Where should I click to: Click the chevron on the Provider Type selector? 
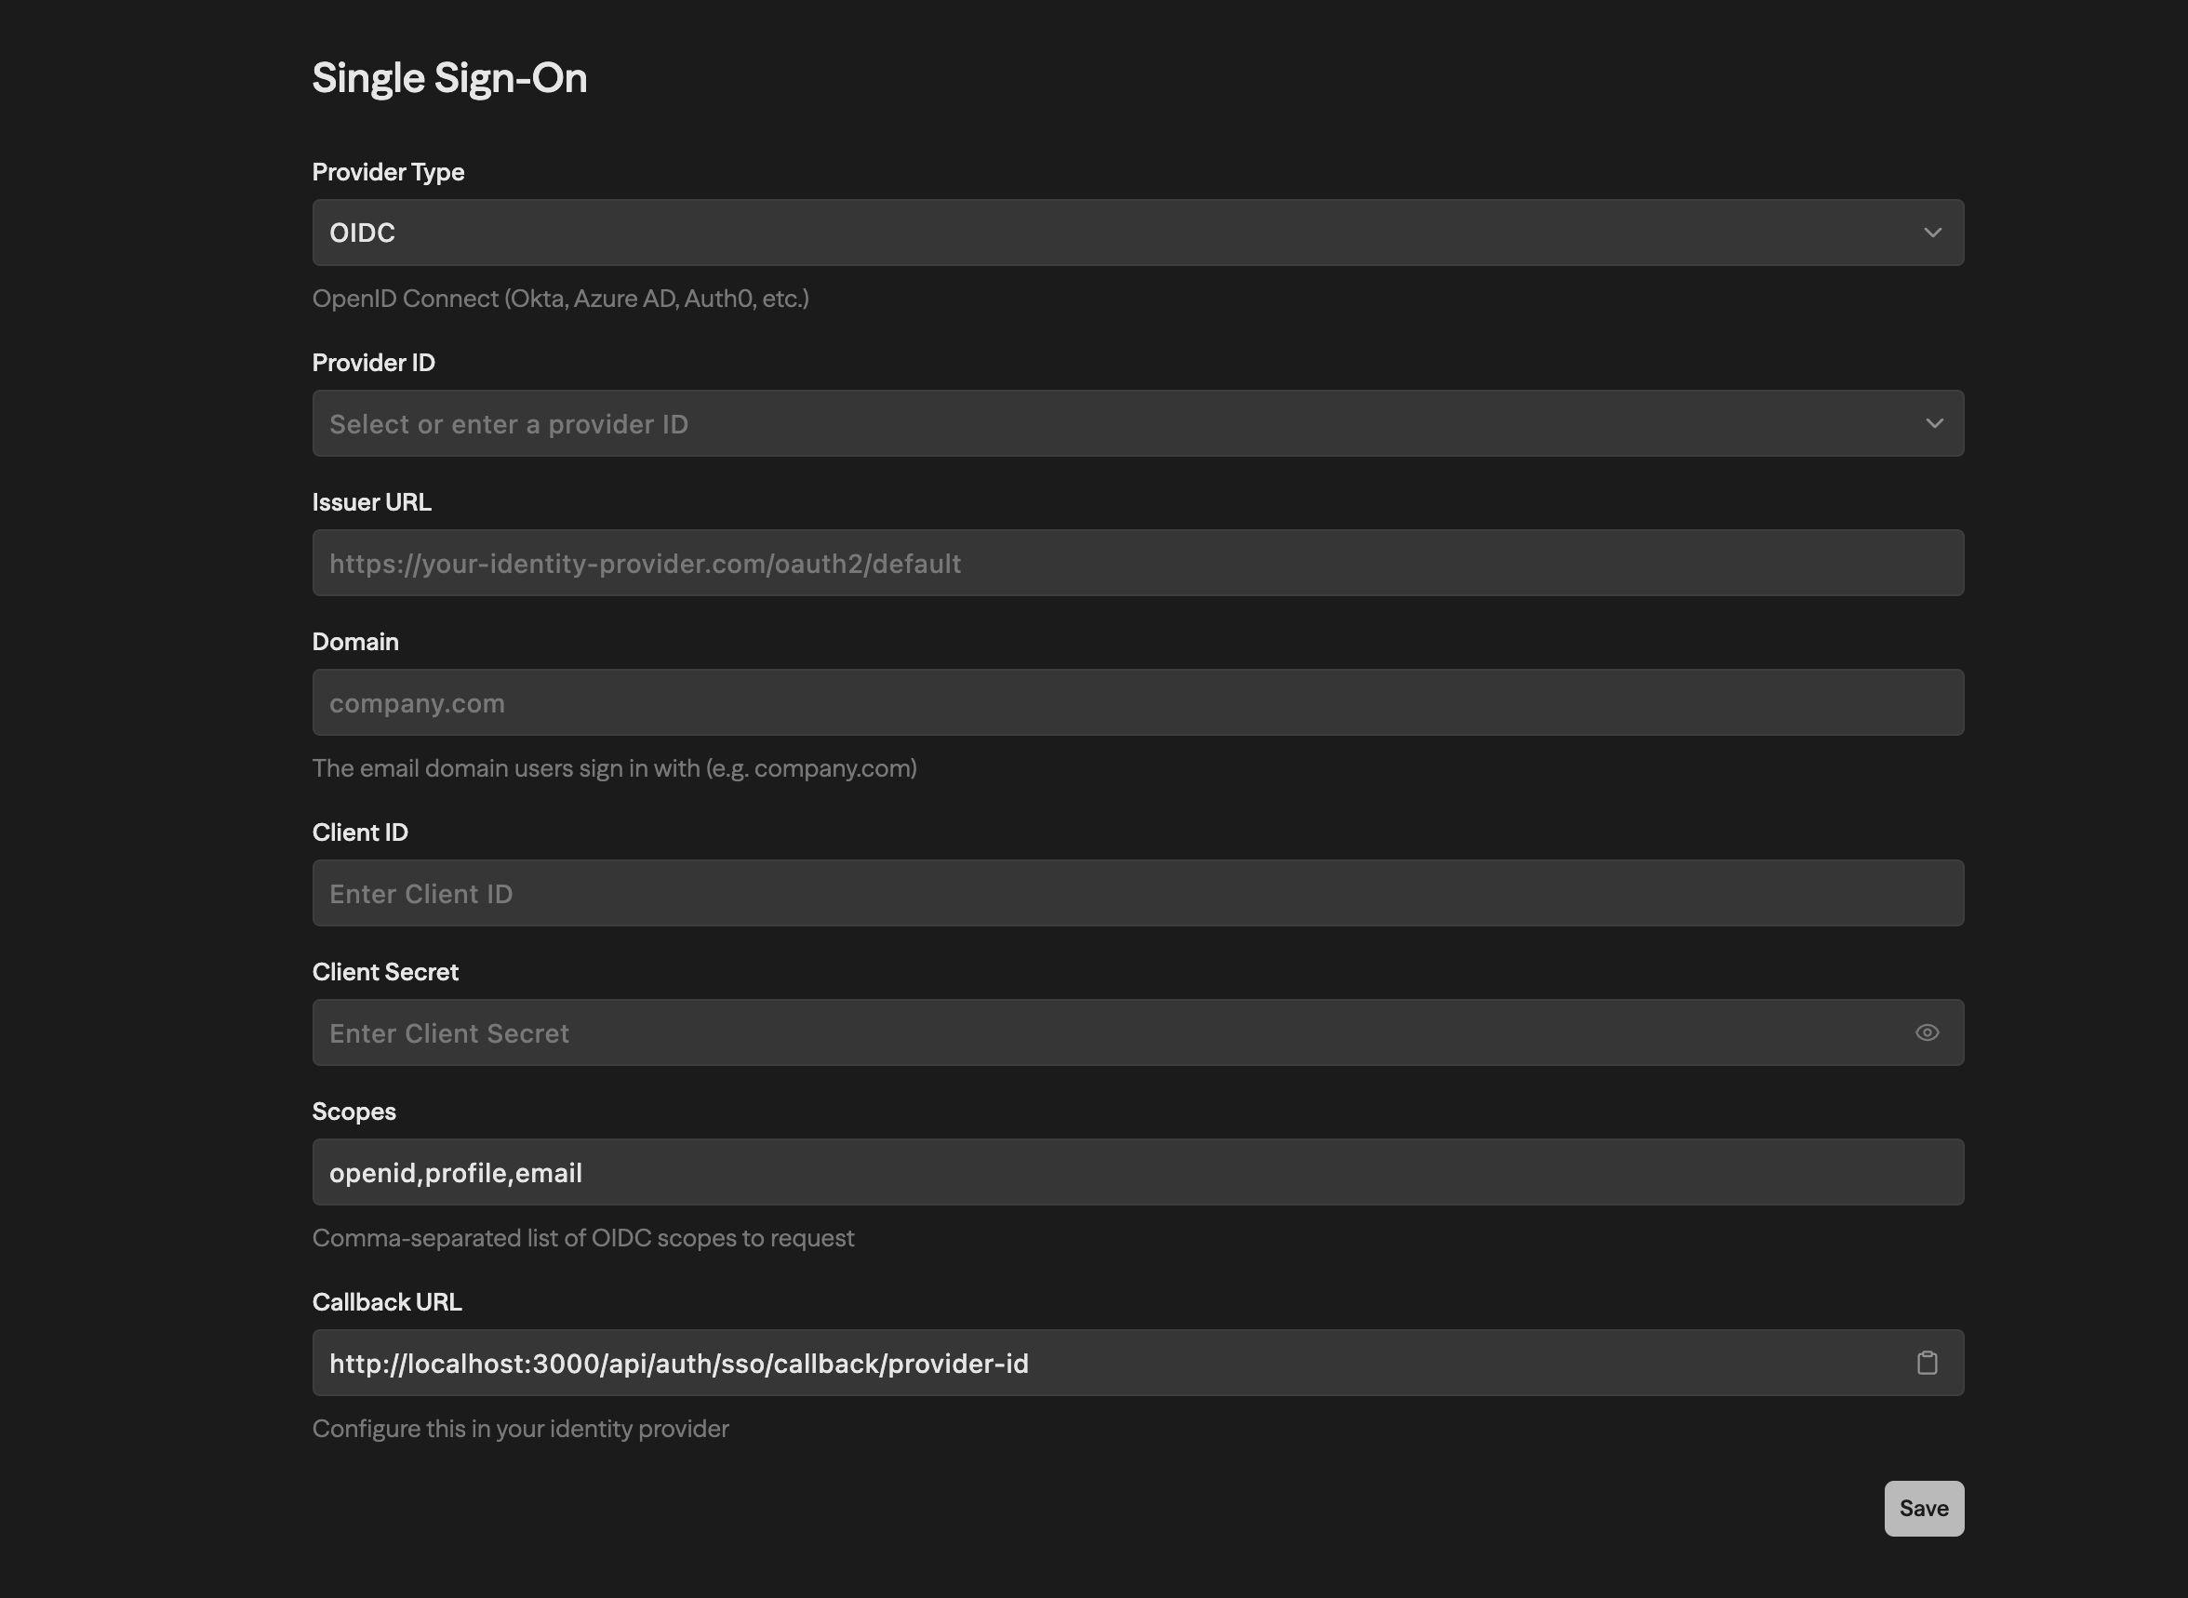1935,233
